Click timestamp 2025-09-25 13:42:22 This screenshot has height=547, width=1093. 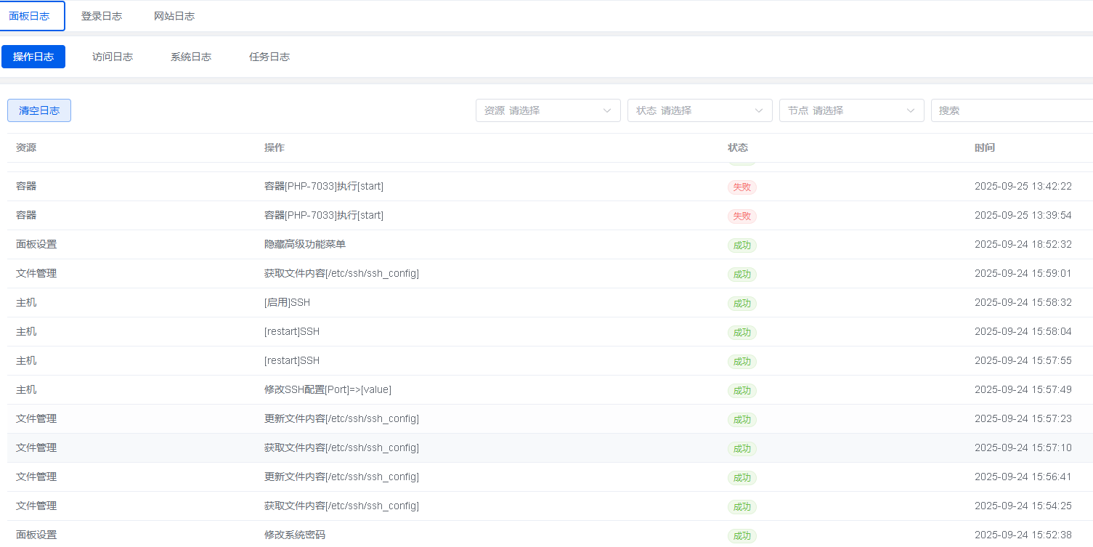click(x=1023, y=186)
